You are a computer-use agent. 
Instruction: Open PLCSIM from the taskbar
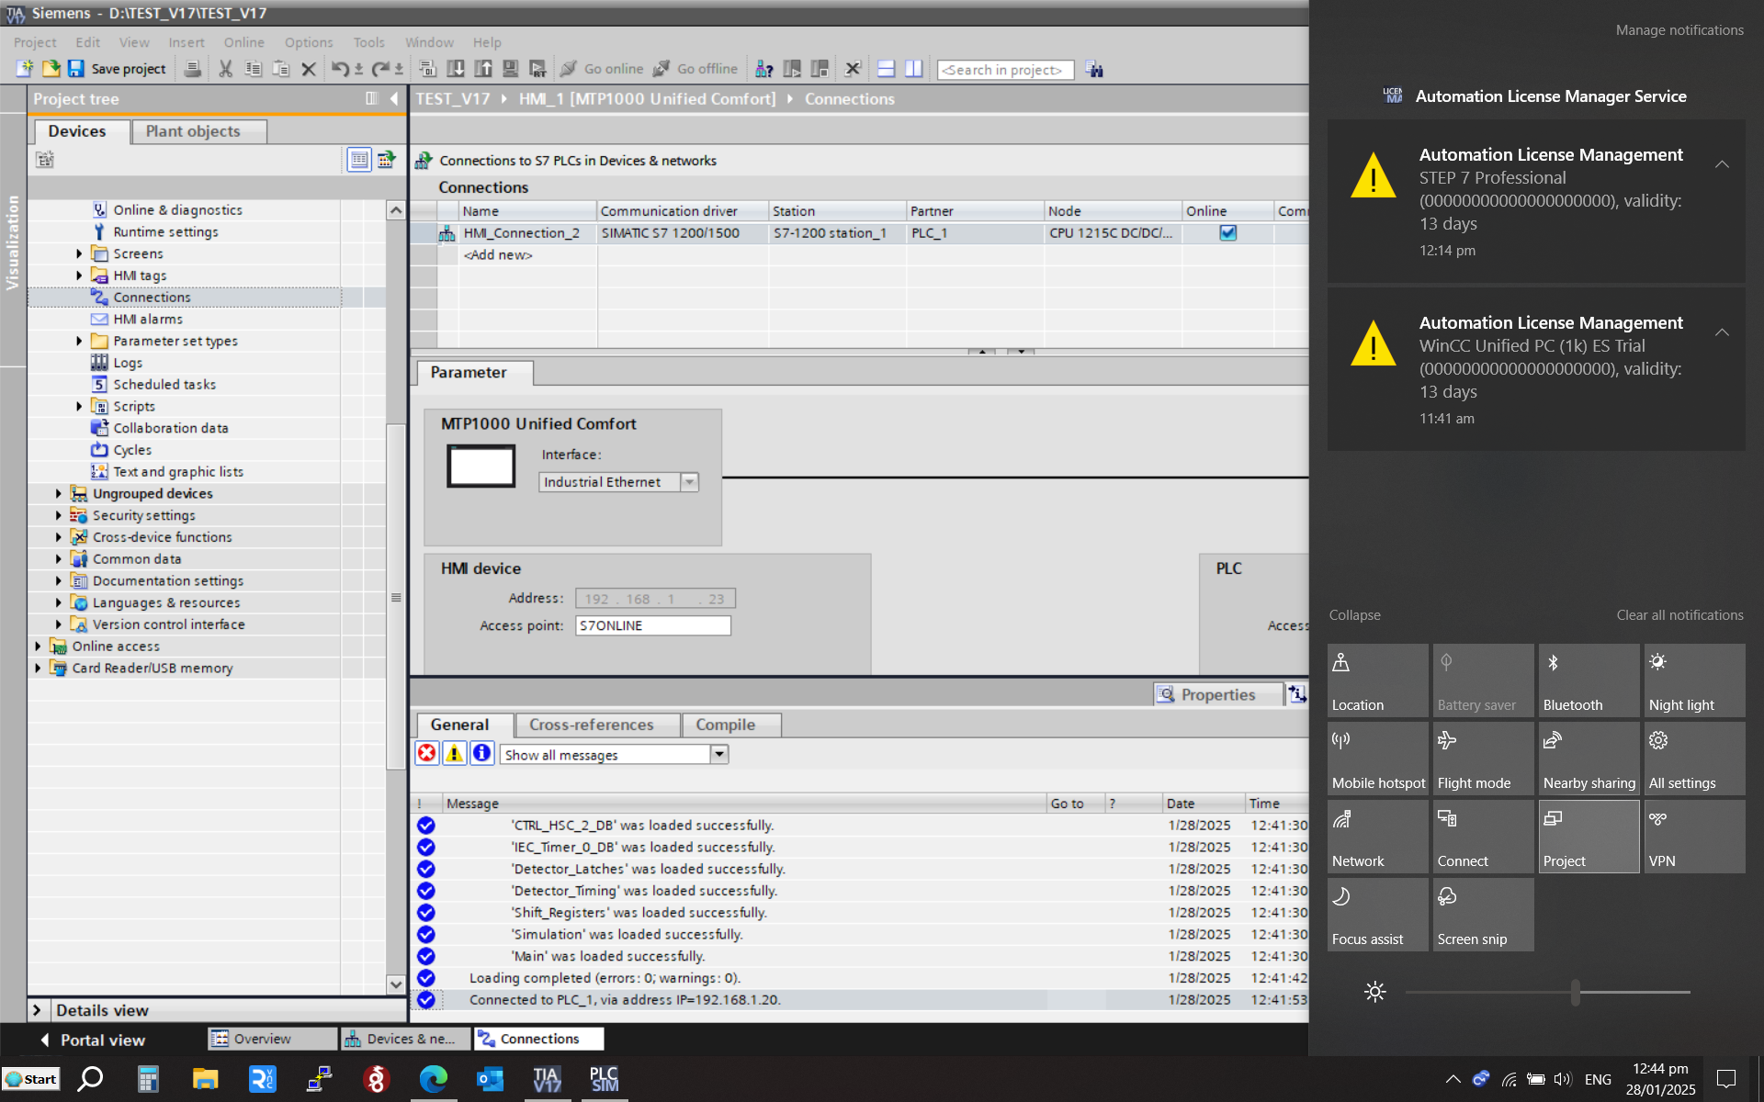coord(604,1079)
